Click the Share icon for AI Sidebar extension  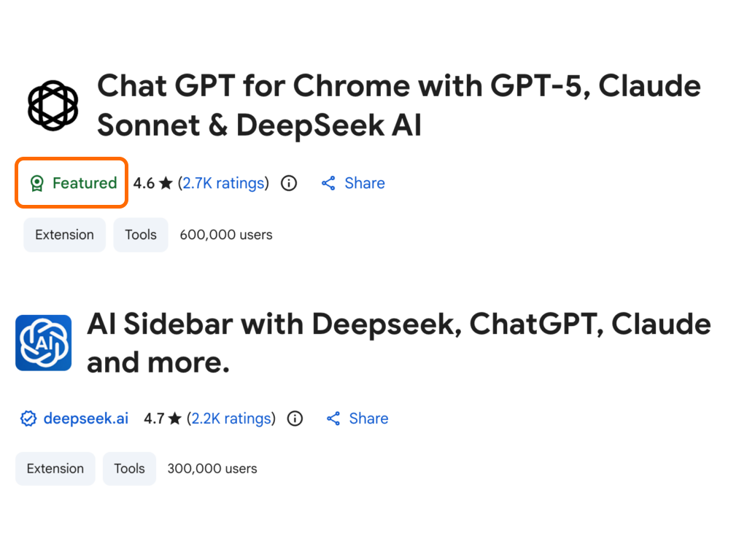pyautogui.click(x=333, y=419)
